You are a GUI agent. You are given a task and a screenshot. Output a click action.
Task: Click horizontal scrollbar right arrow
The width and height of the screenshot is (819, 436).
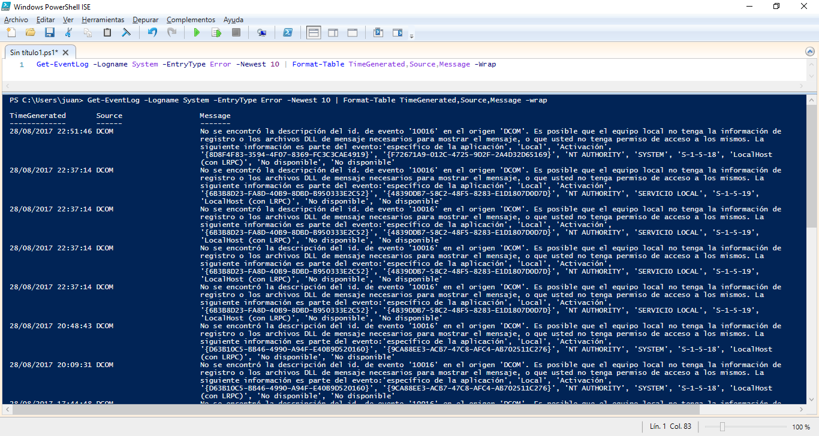click(802, 409)
